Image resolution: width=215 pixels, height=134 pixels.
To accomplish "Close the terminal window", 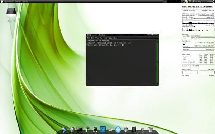I will coord(156,35).
